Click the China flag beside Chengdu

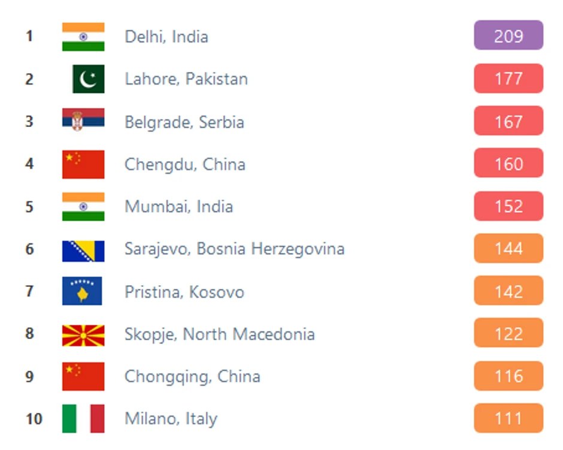(x=83, y=164)
